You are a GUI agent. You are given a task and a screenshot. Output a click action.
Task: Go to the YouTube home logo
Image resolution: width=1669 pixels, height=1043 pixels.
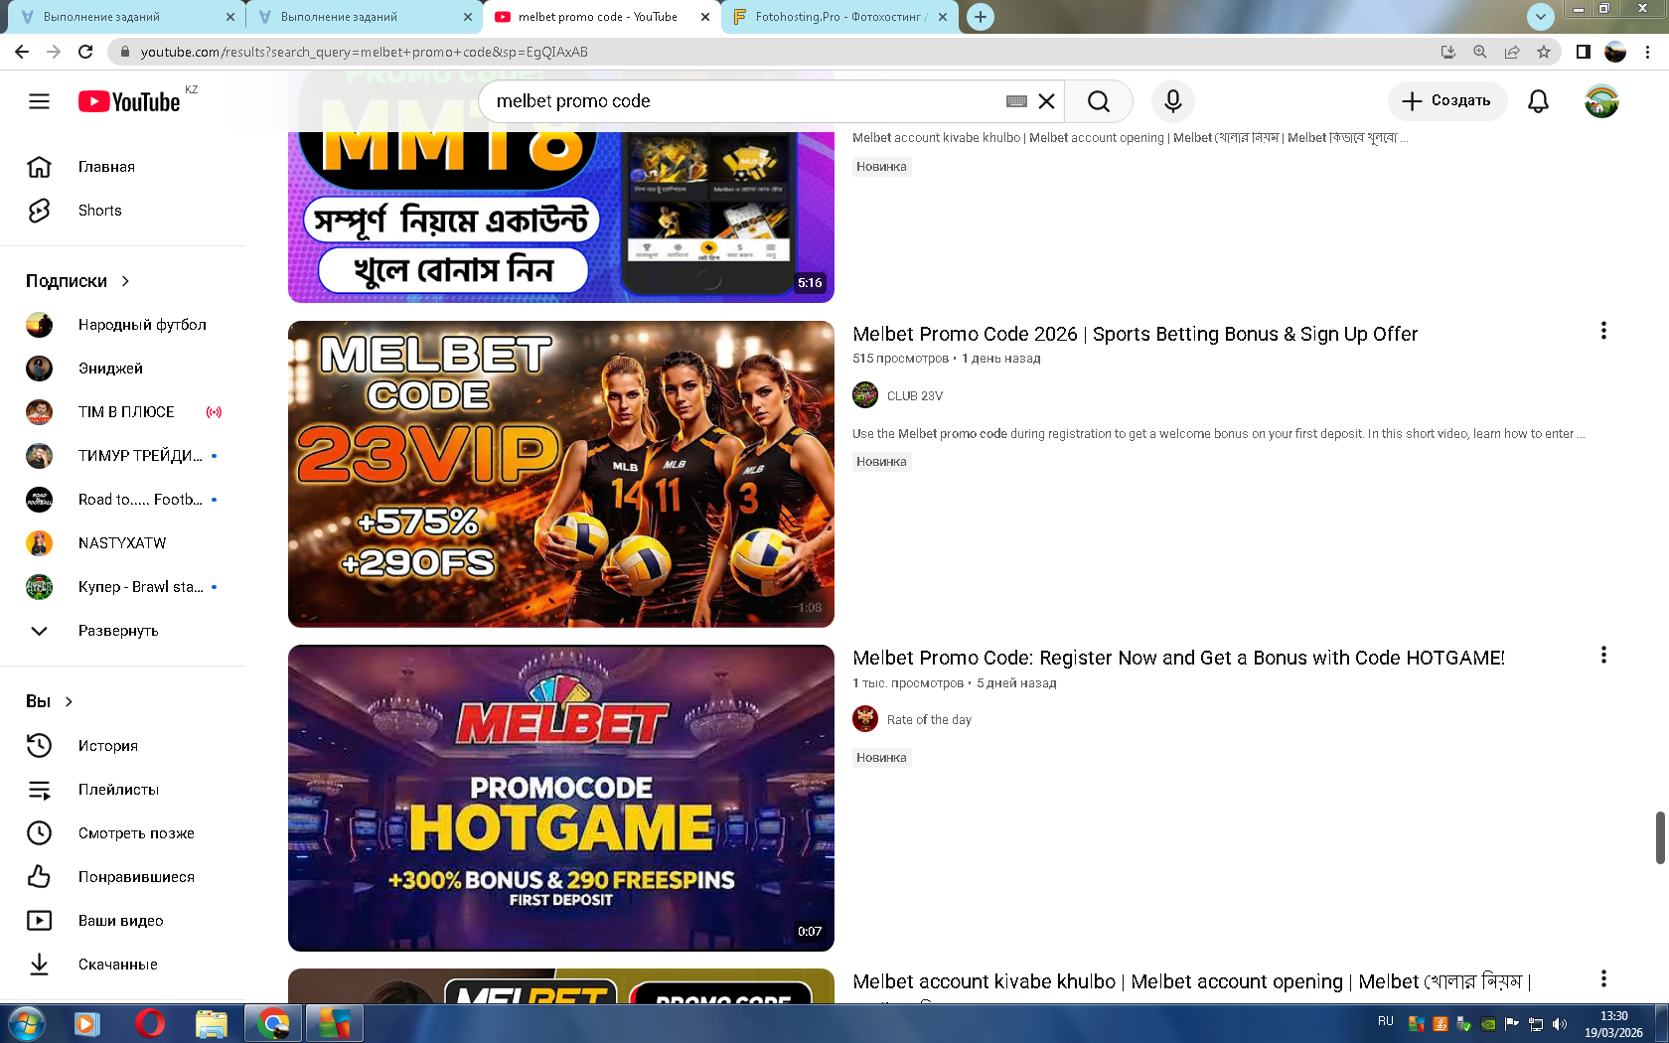pos(129,101)
